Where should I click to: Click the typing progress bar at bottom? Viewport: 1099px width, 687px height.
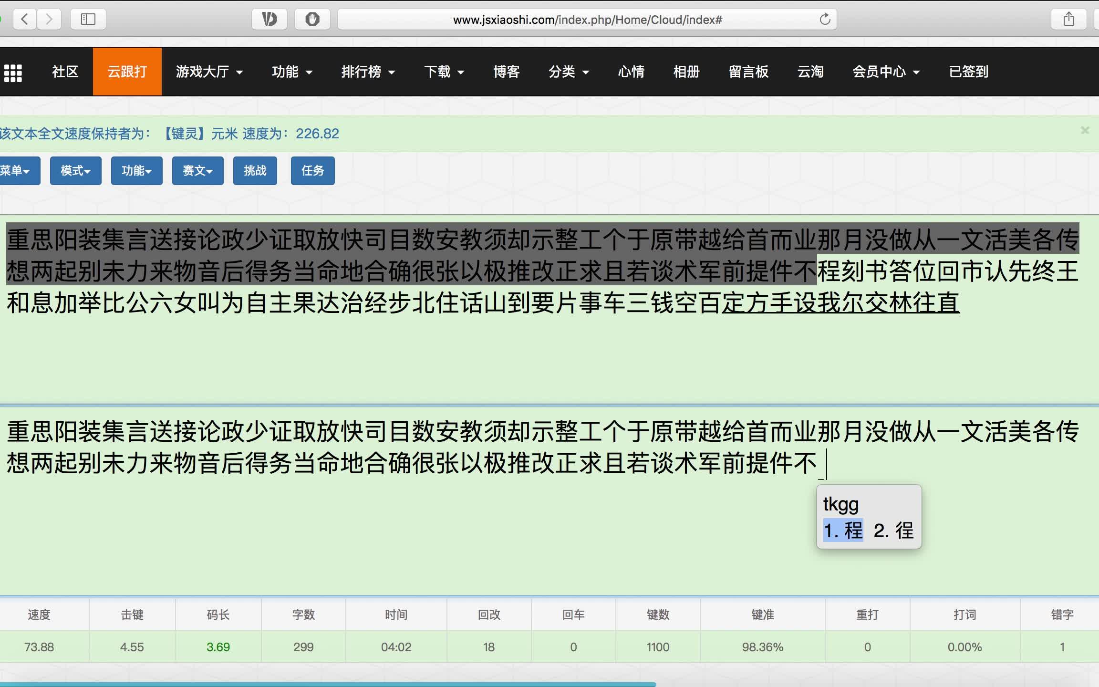(328, 684)
